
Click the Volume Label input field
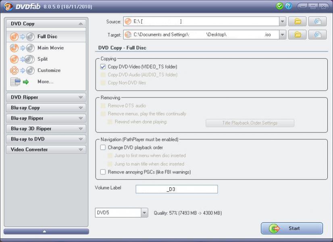[x=177, y=189]
